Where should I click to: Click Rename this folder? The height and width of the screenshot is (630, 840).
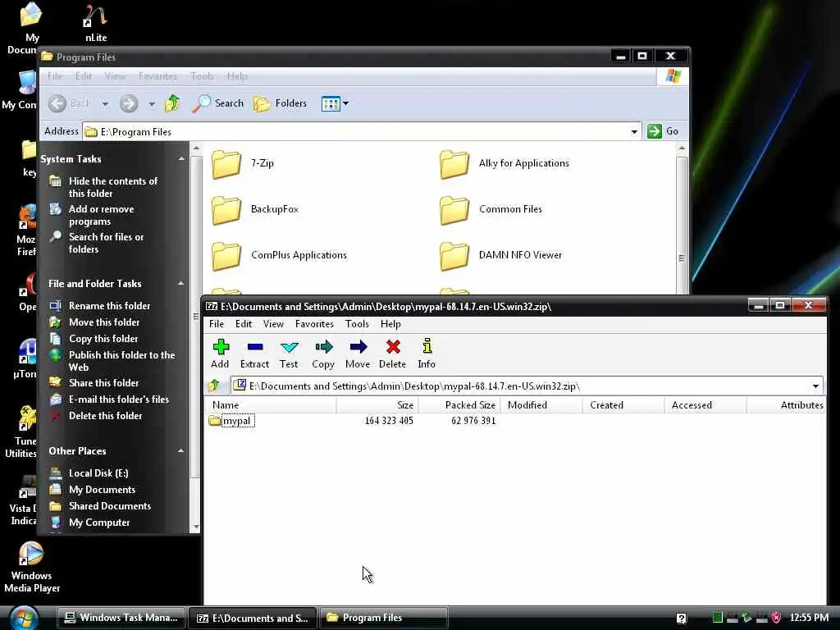pos(99,305)
